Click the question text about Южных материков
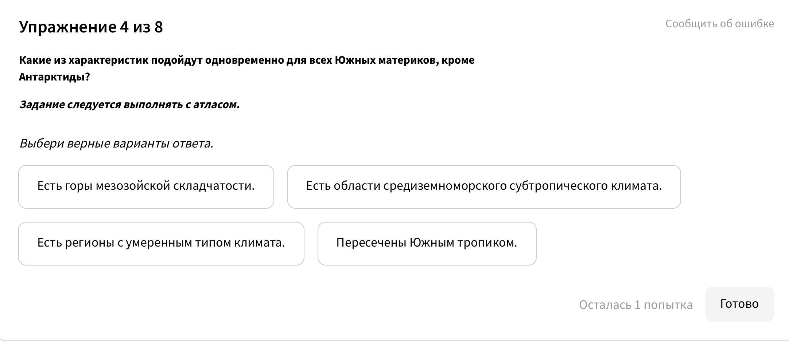Image resolution: width=789 pixels, height=342 pixels. point(246,60)
